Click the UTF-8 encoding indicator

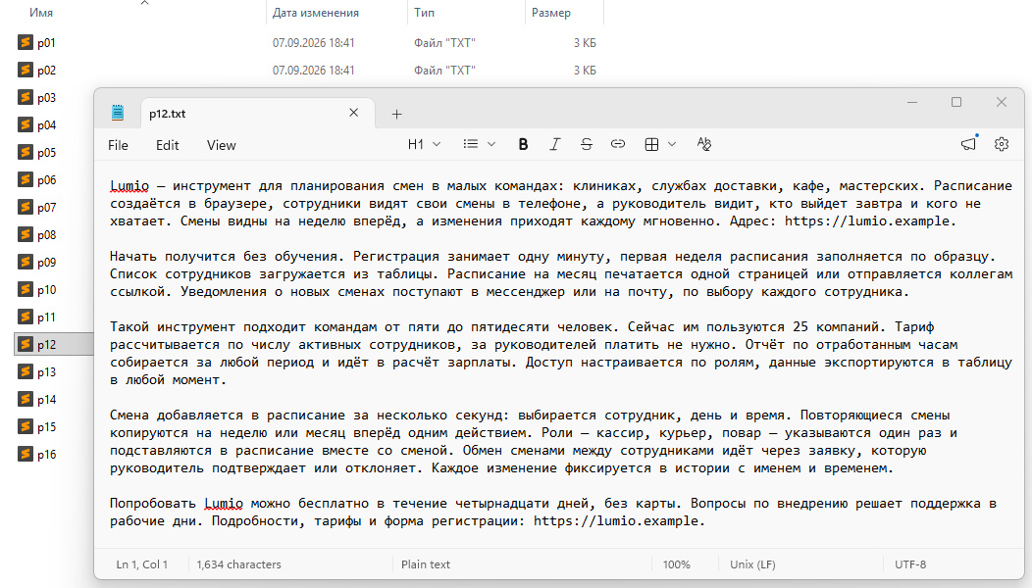point(910,564)
